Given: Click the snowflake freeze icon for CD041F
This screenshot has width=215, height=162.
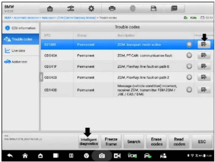Looking at the screenshot, I should [189, 66].
